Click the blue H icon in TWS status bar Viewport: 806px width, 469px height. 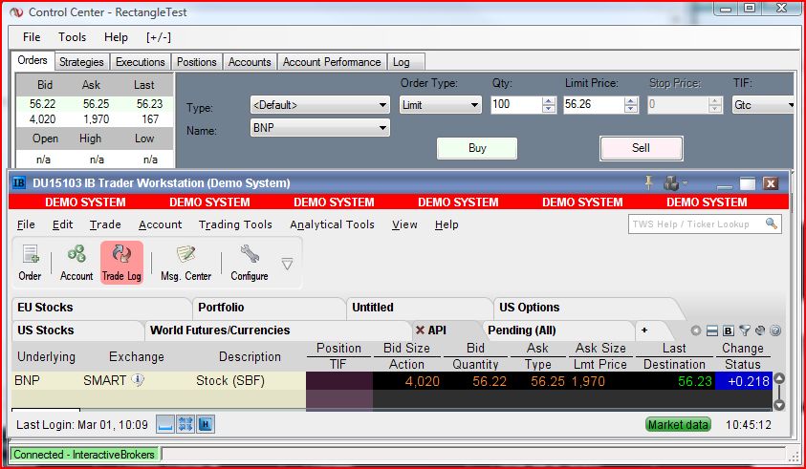(206, 424)
